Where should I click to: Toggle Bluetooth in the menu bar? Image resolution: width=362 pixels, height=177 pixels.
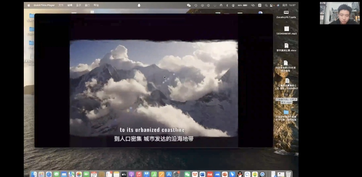point(227,5)
